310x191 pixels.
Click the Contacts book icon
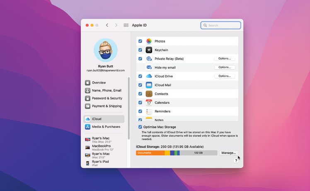[x=149, y=94]
